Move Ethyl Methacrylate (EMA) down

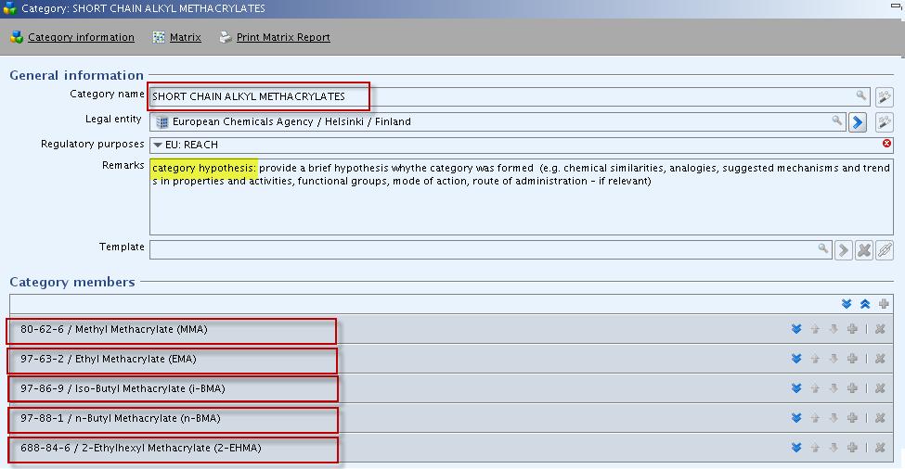pos(834,359)
